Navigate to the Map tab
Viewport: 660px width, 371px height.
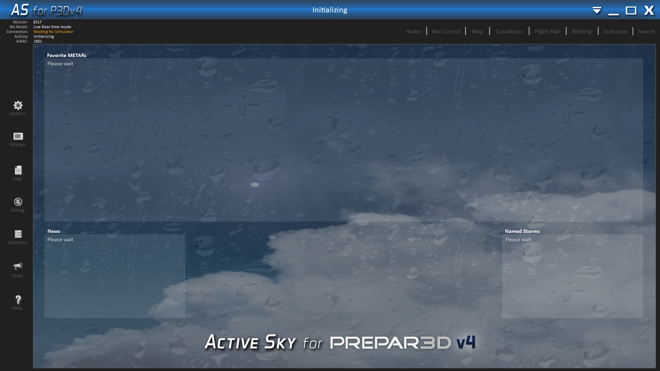[477, 31]
